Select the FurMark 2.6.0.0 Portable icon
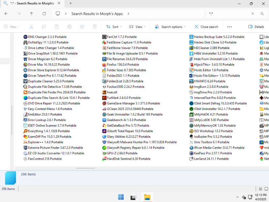Image resolution: width=269 pixels, height=202 pixels. click(104, 98)
